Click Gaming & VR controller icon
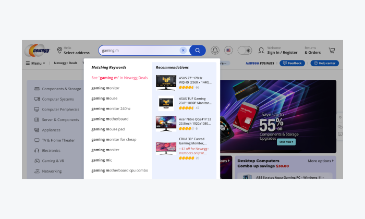Image resolution: width=365 pixels, height=219 pixels. 37,161
